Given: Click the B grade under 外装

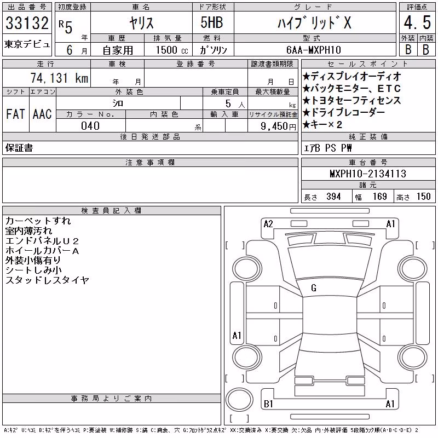Looking at the screenshot, I should click(408, 50).
